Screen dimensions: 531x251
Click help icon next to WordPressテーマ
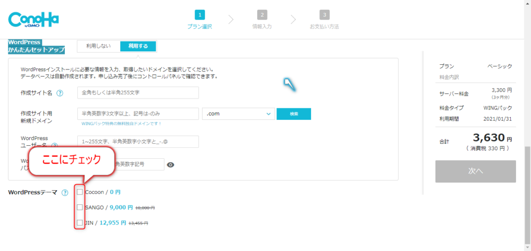click(65, 193)
